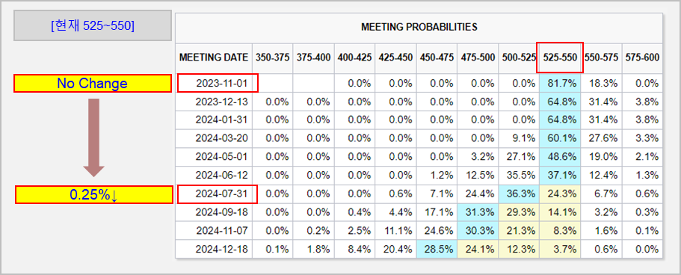Select the 29.3% yellow cell

(519, 212)
